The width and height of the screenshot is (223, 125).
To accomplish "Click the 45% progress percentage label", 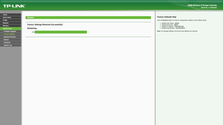I will pos(33,32).
